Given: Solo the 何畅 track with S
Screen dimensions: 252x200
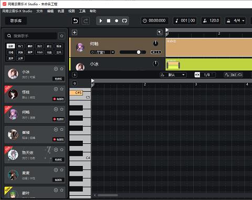Looking at the screenshot, I should tap(159, 52).
